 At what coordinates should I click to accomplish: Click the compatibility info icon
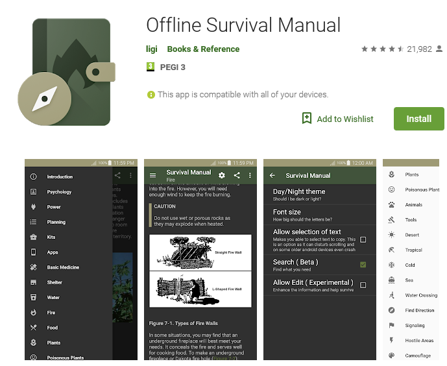[x=151, y=94]
